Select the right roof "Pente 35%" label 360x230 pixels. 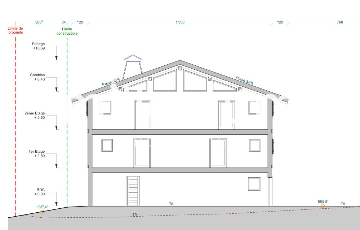(245, 80)
